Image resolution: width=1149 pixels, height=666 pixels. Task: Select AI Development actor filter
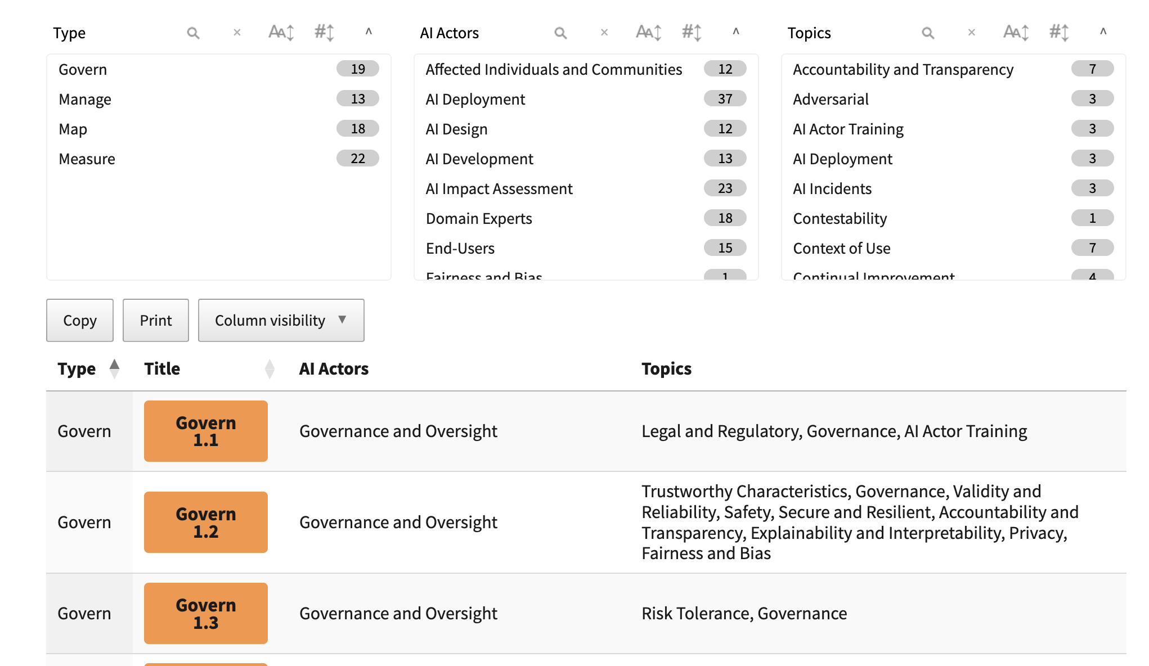click(586, 159)
